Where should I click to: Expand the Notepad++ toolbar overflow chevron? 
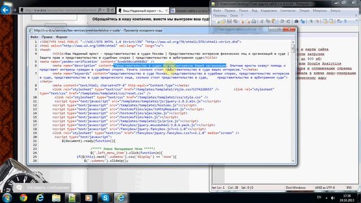[x=358, y=20]
